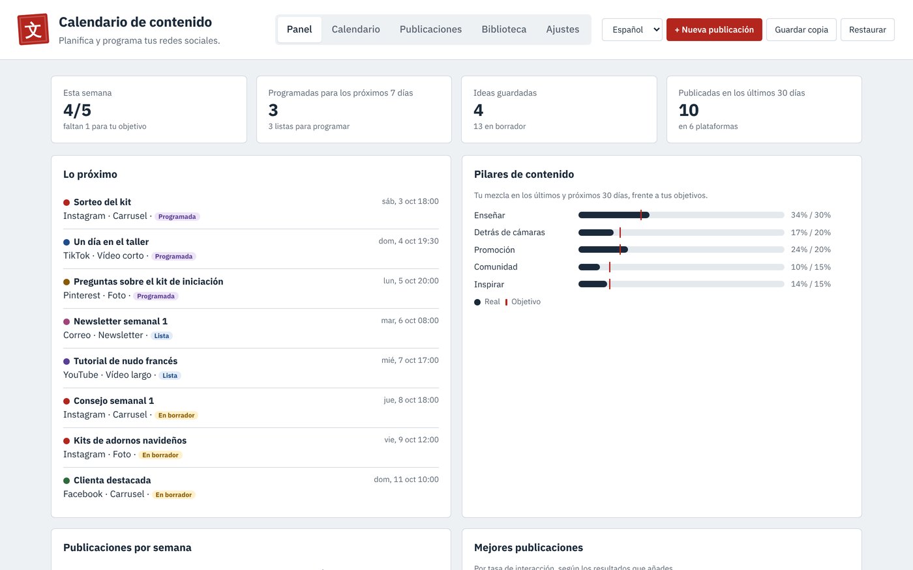The width and height of the screenshot is (913, 570).
Task: Click the red app logo icon
Action: pyautogui.click(x=33, y=29)
